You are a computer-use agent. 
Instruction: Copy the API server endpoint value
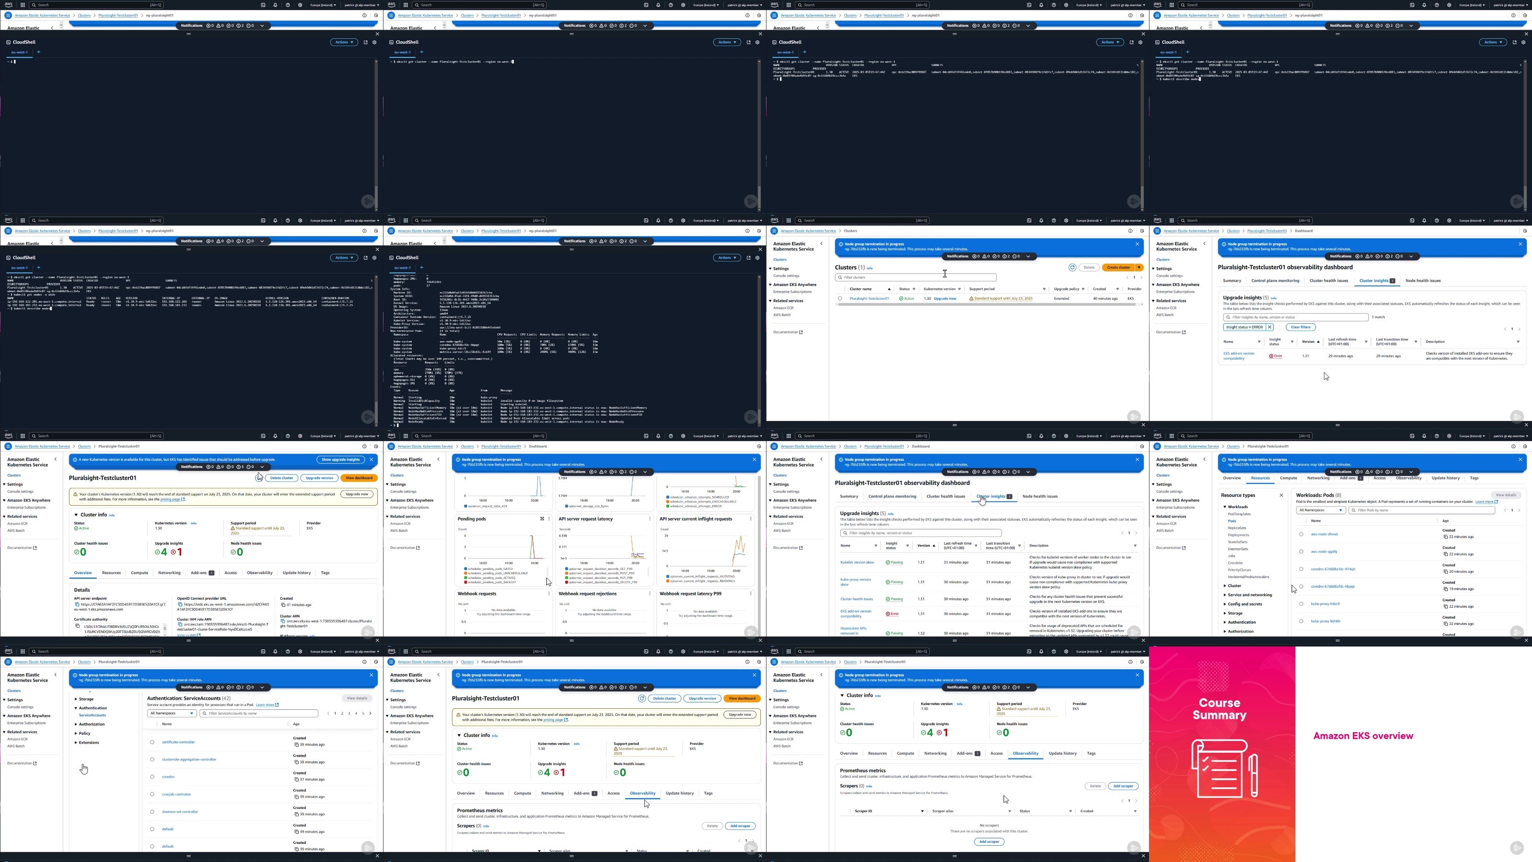point(77,604)
